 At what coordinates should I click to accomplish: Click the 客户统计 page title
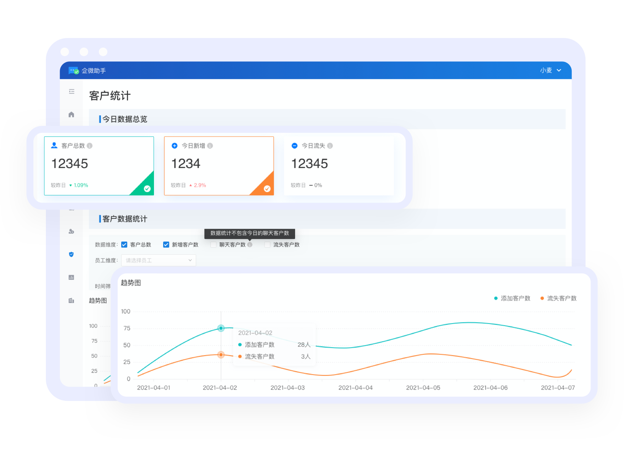click(110, 96)
